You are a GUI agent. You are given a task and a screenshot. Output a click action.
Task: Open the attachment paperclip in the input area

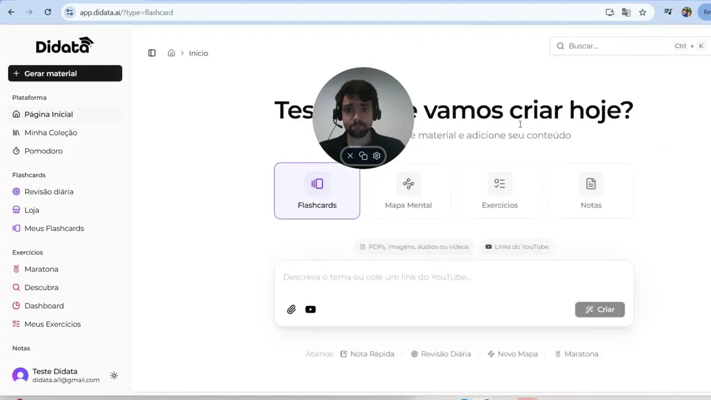click(291, 309)
